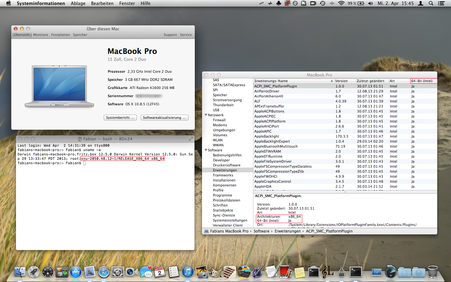
Task: Open Photo Booth red curtain icon in Dock
Action: pyautogui.click(x=286, y=272)
